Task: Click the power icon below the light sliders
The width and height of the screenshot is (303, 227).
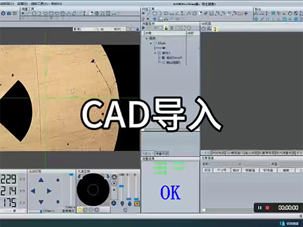Action: [x=125, y=210]
